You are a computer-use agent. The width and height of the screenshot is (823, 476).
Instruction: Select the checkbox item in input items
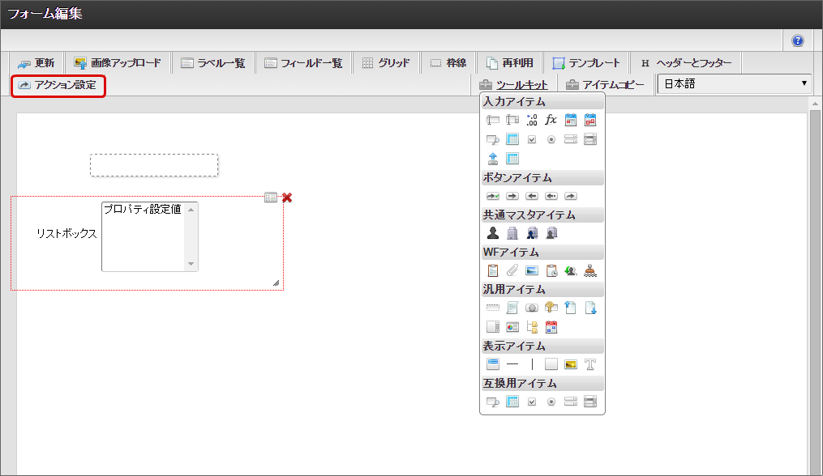coord(532,139)
